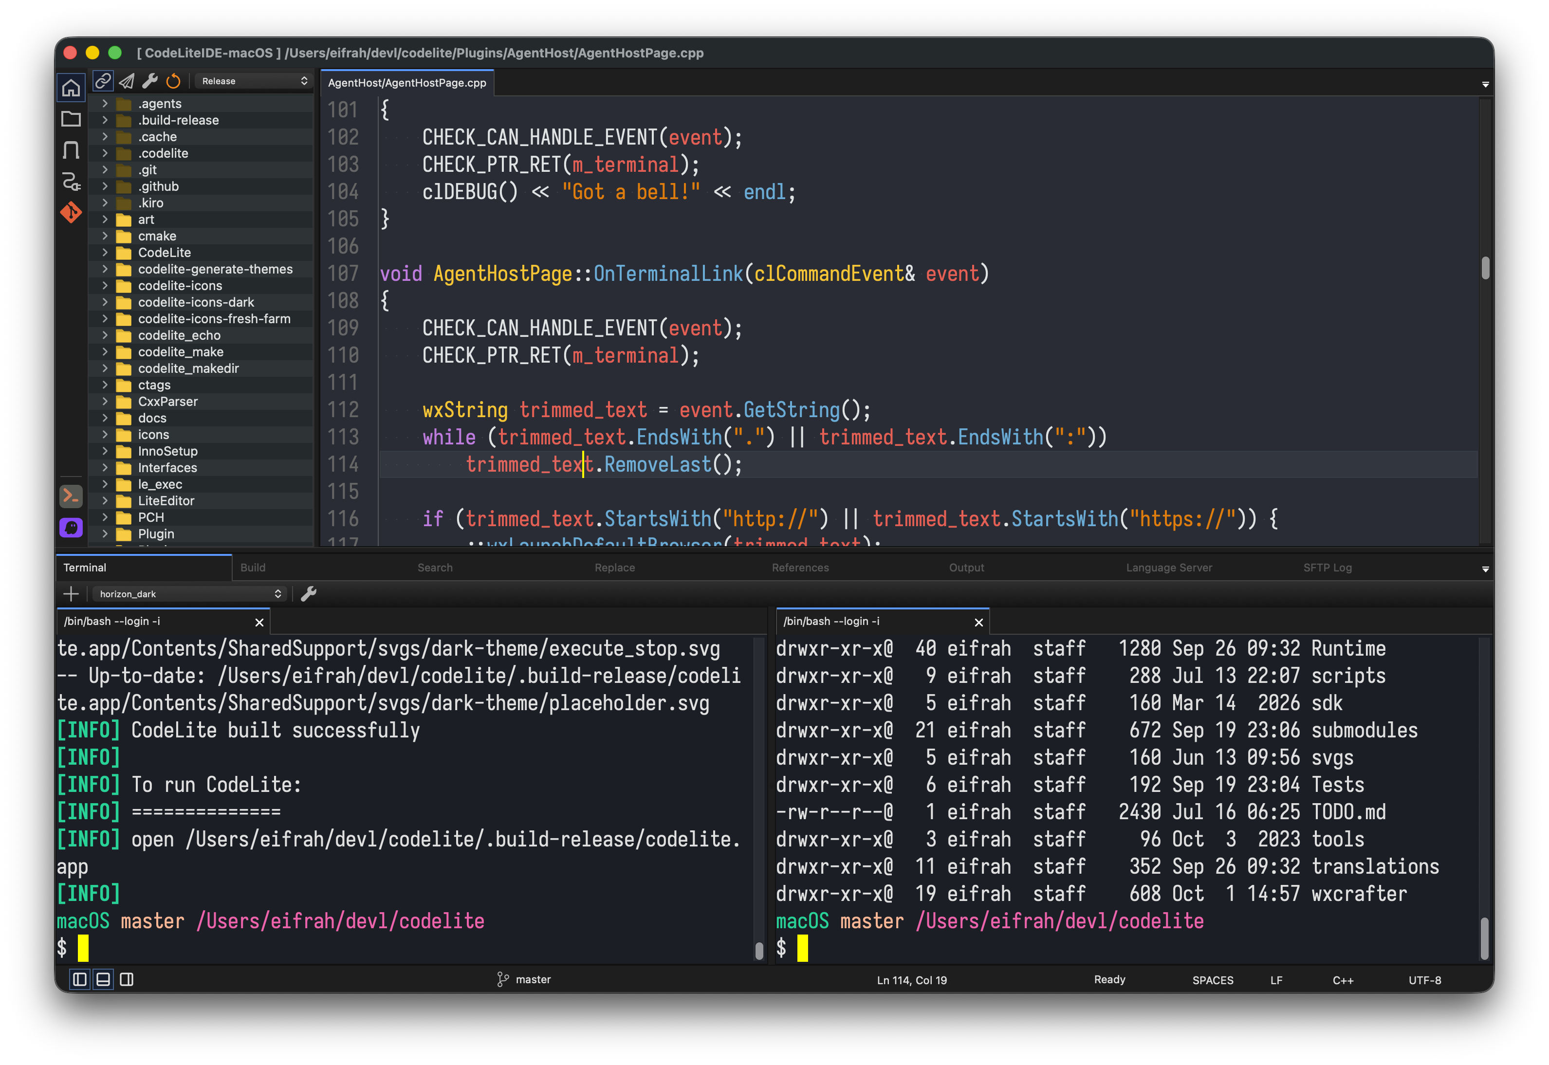Viewport: 1549px width, 1065px height.
Task: Click the paper plane icon in the workspace toolbar
Action: [126, 81]
